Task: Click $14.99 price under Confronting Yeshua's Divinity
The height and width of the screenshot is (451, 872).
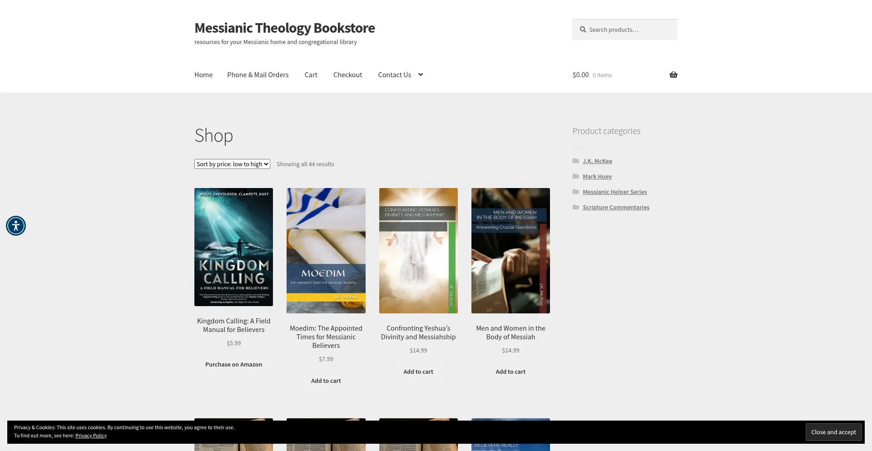Action: 418,351
